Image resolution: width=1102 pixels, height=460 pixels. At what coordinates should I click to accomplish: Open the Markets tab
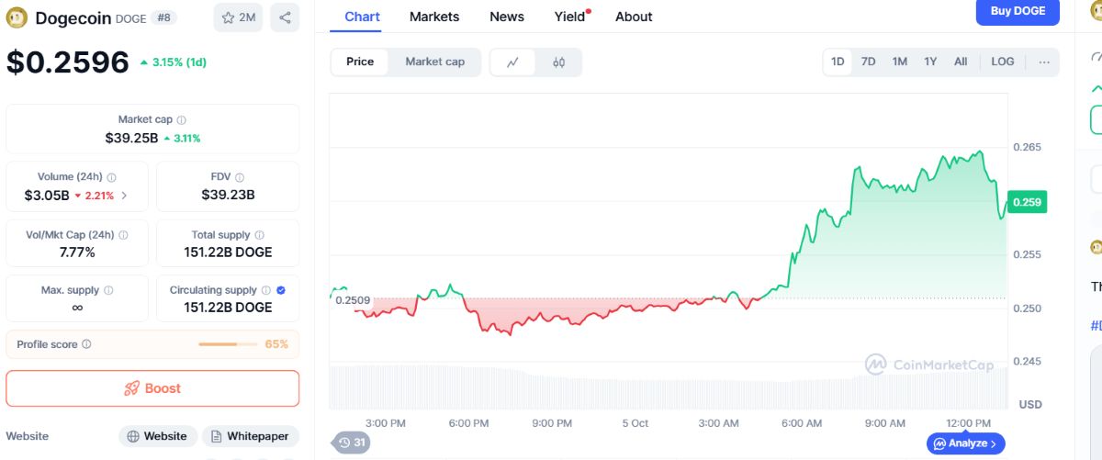point(434,17)
